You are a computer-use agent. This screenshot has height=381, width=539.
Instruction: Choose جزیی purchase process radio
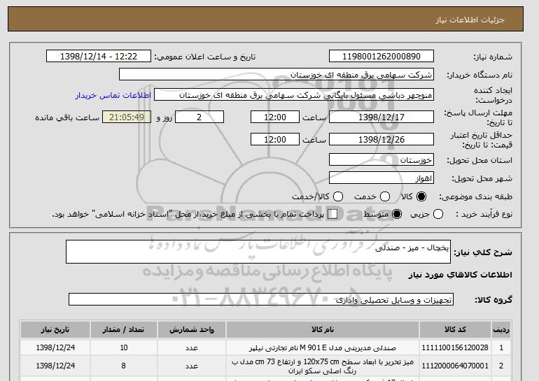click(438, 214)
